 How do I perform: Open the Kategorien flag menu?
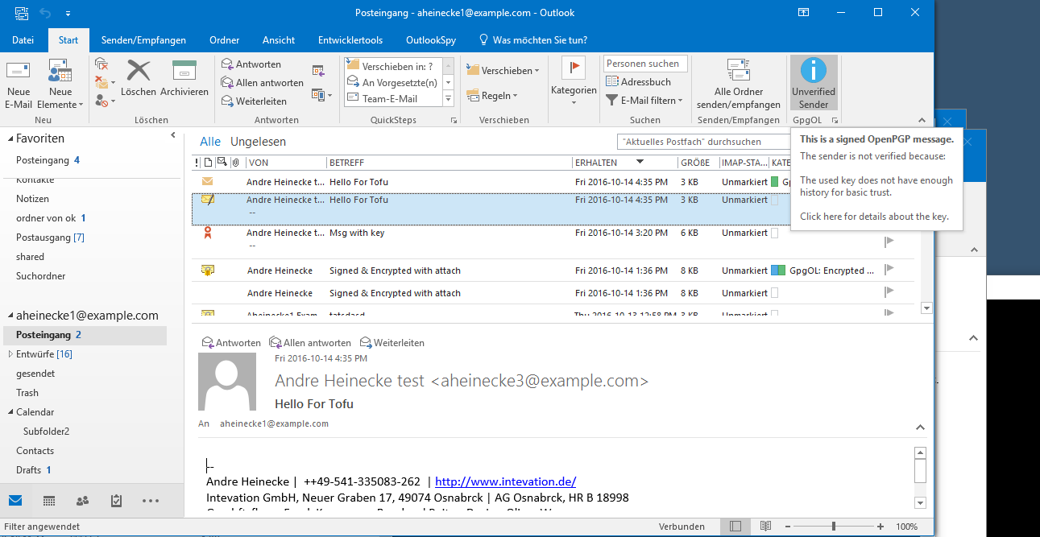pos(574,81)
